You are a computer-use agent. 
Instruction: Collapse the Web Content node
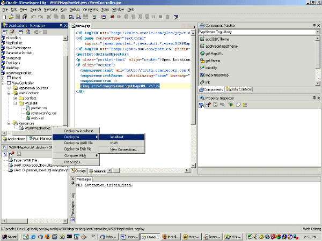[9, 93]
